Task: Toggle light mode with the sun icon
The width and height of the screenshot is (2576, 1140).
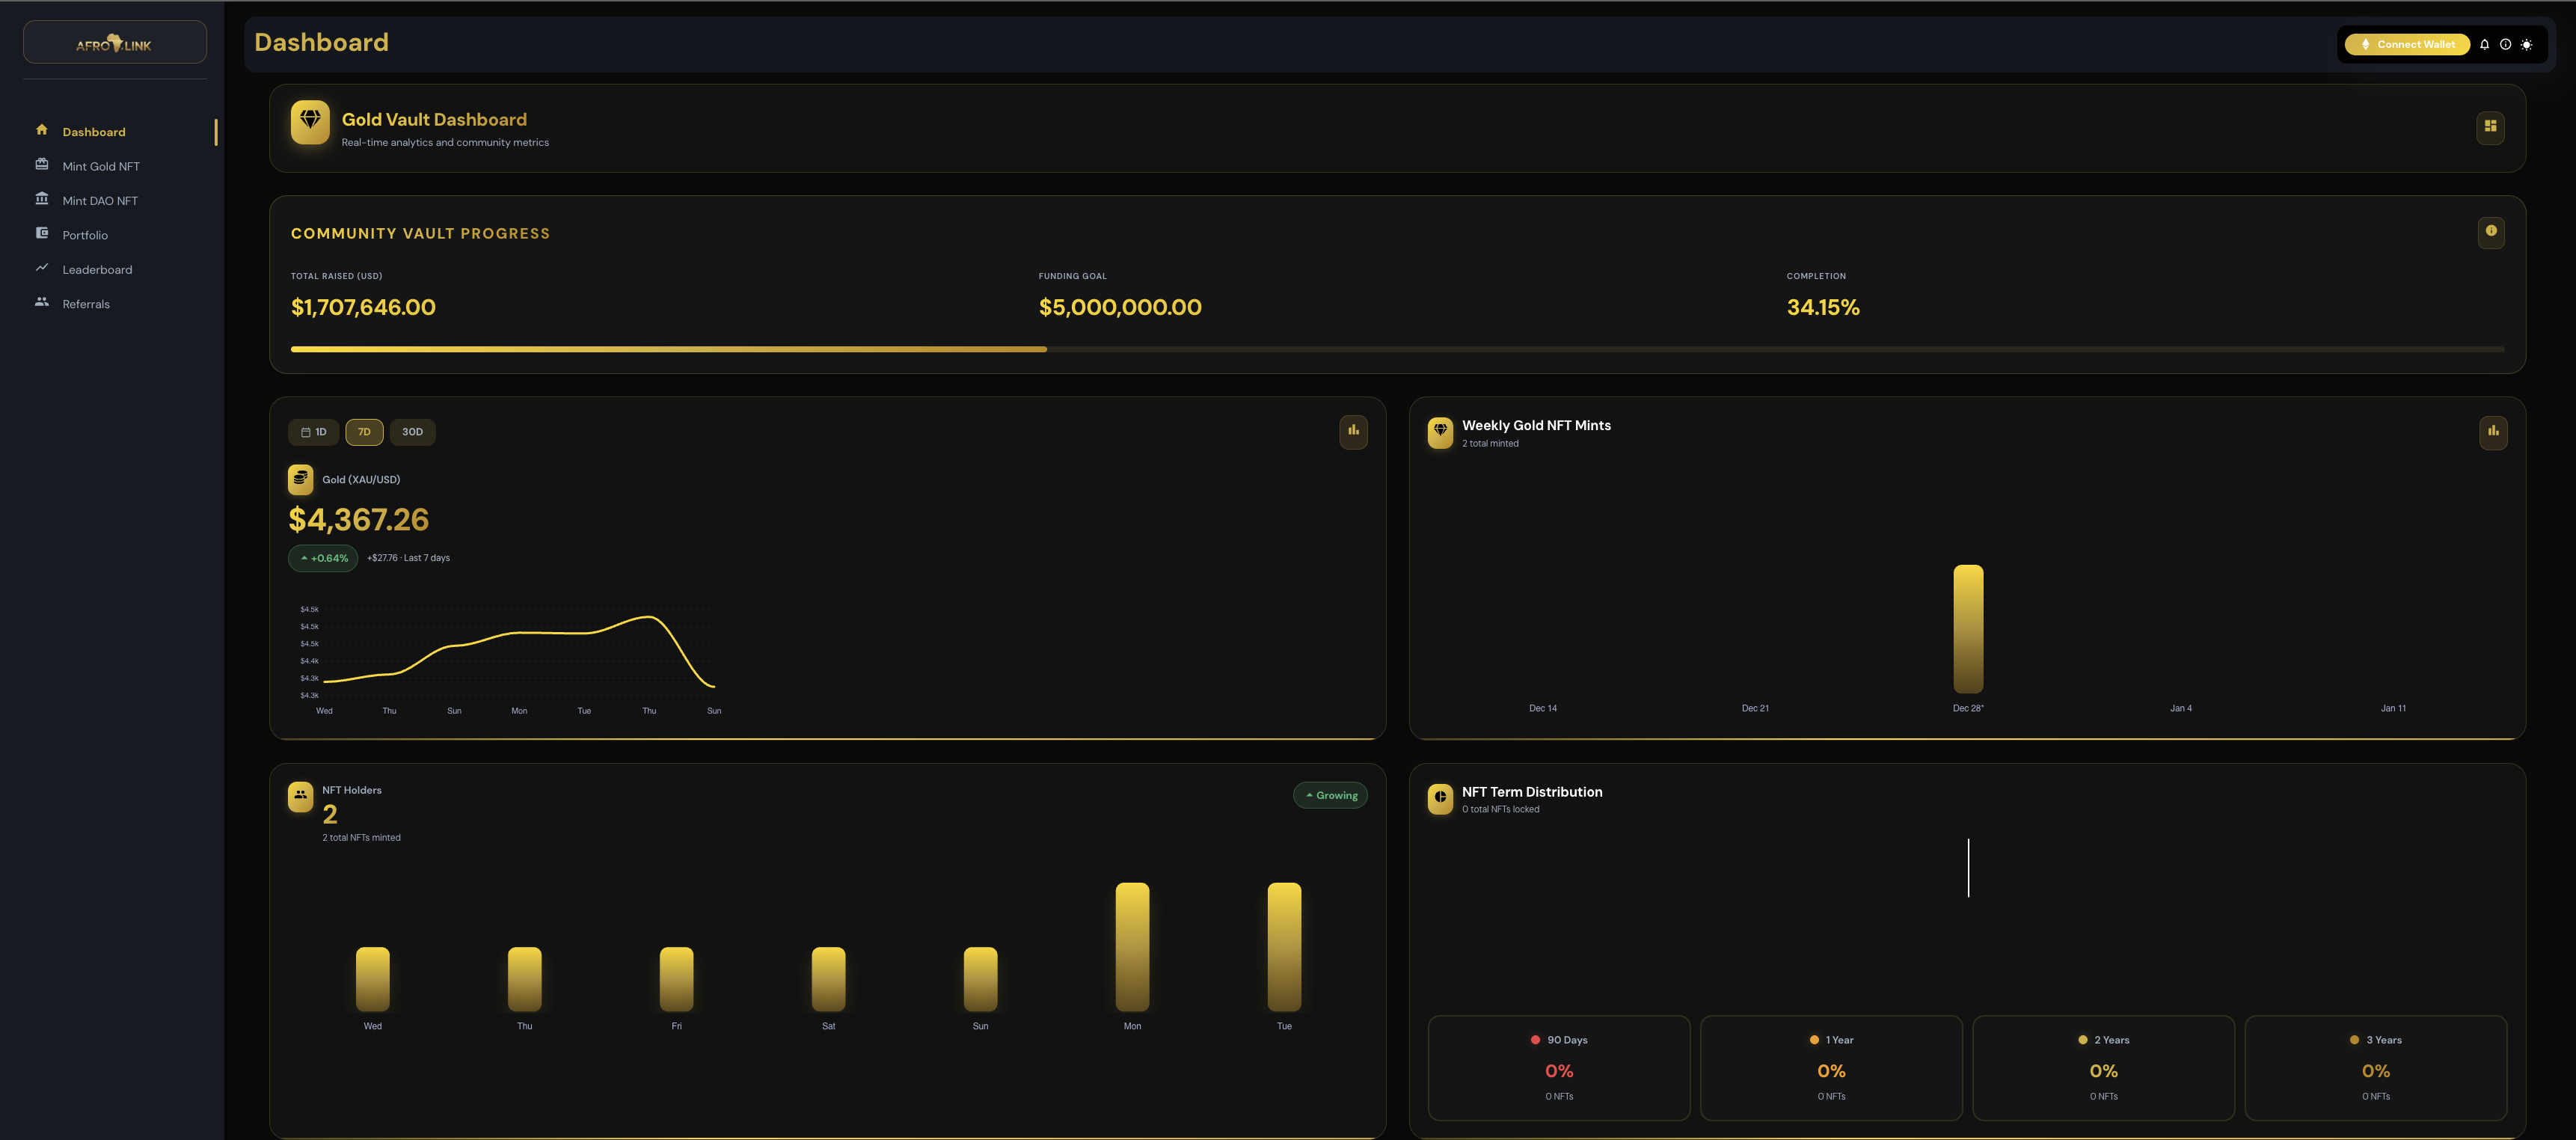Action: 2527,44
